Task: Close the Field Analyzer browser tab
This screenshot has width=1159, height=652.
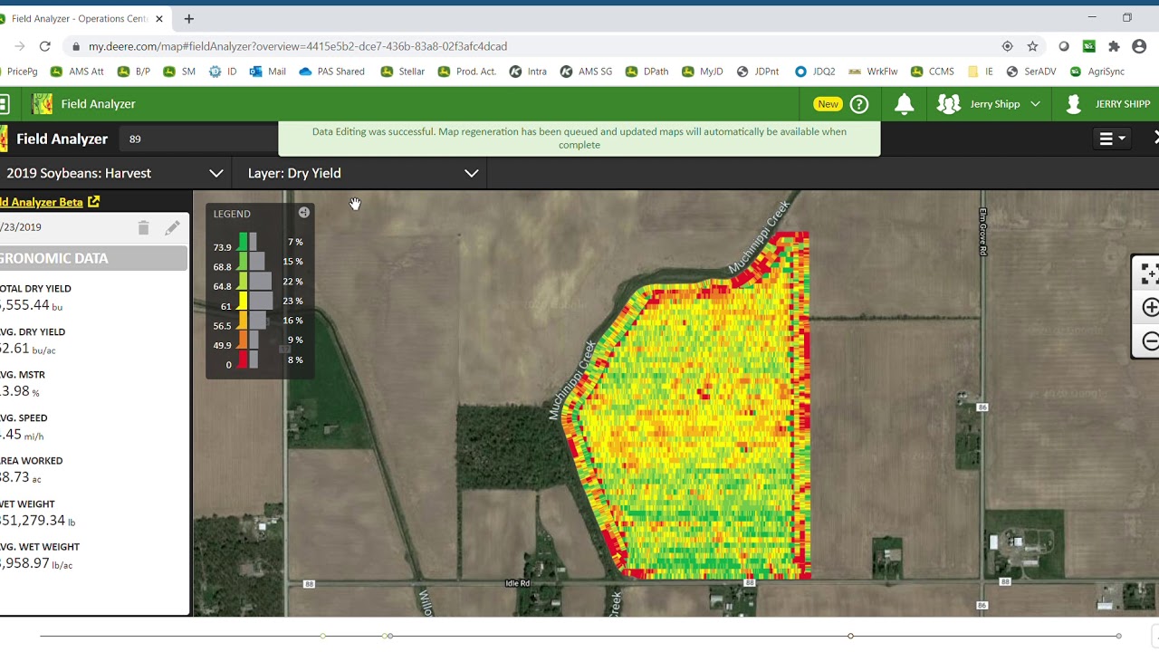Action: point(159,18)
